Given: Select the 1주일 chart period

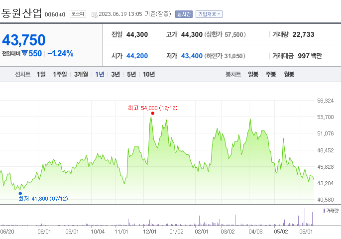Looking at the screenshot, I should 60,74.
